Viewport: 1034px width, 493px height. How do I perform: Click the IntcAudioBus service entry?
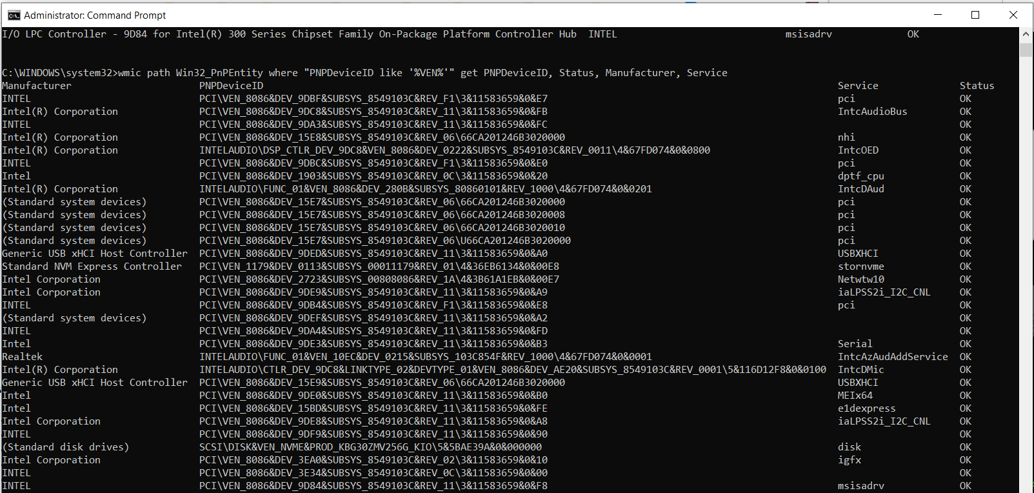(x=872, y=112)
